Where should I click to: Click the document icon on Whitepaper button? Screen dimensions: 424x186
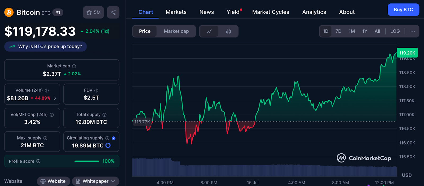pos(78,181)
